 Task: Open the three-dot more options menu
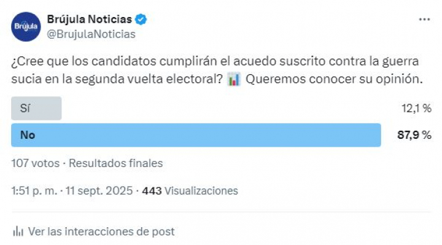pyautogui.click(x=424, y=20)
